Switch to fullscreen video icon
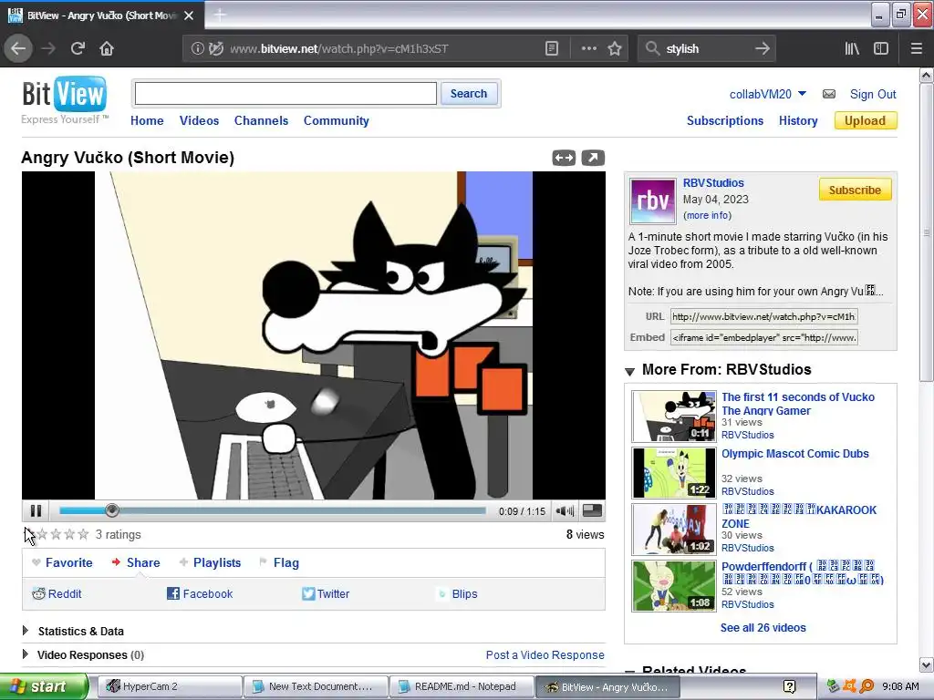This screenshot has width=934, height=700. tap(592, 510)
